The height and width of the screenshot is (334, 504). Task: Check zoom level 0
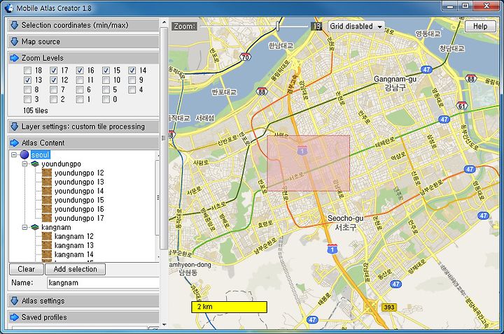coord(106,99)
